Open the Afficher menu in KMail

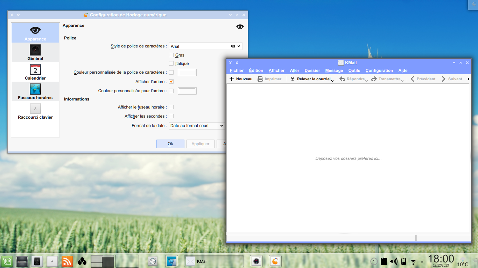click(x=276, y=70)
